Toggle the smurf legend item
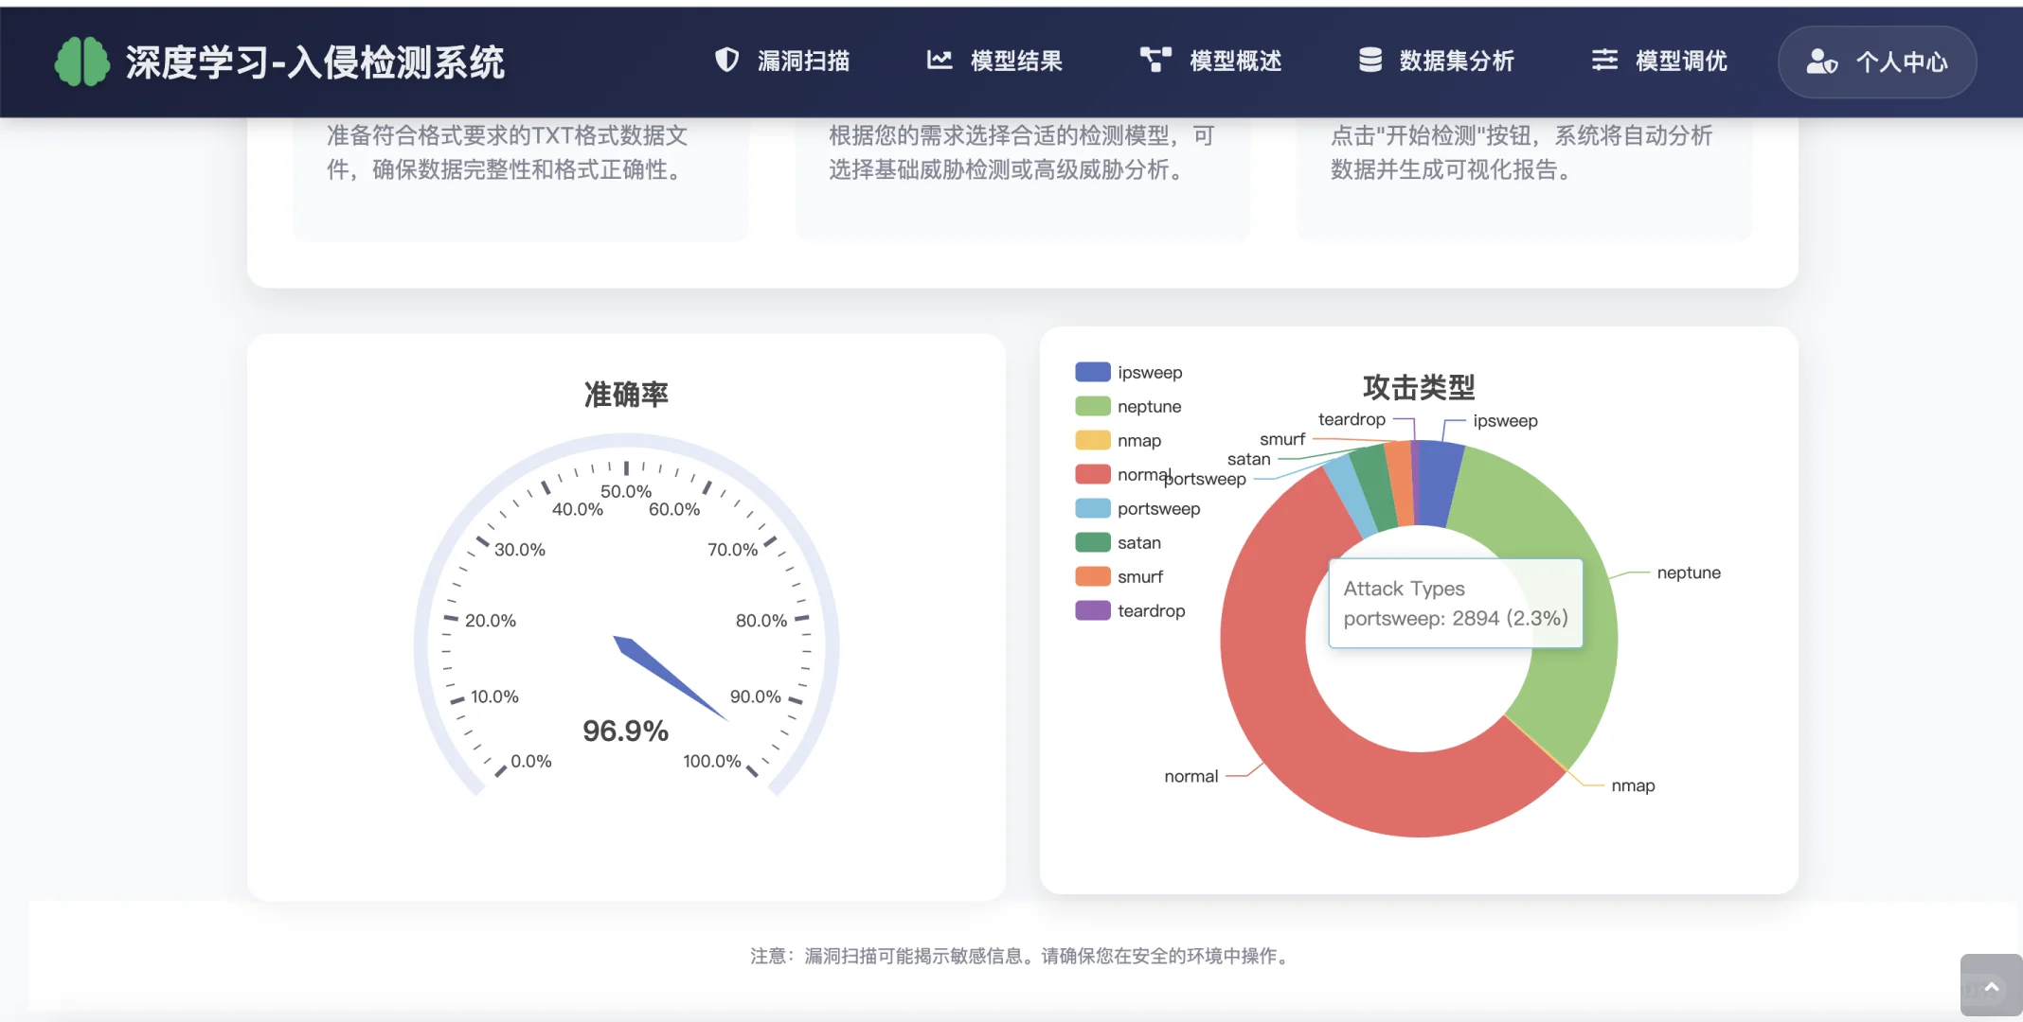The height and width of the screenshot is (1022, 2023). [1139, 576]
